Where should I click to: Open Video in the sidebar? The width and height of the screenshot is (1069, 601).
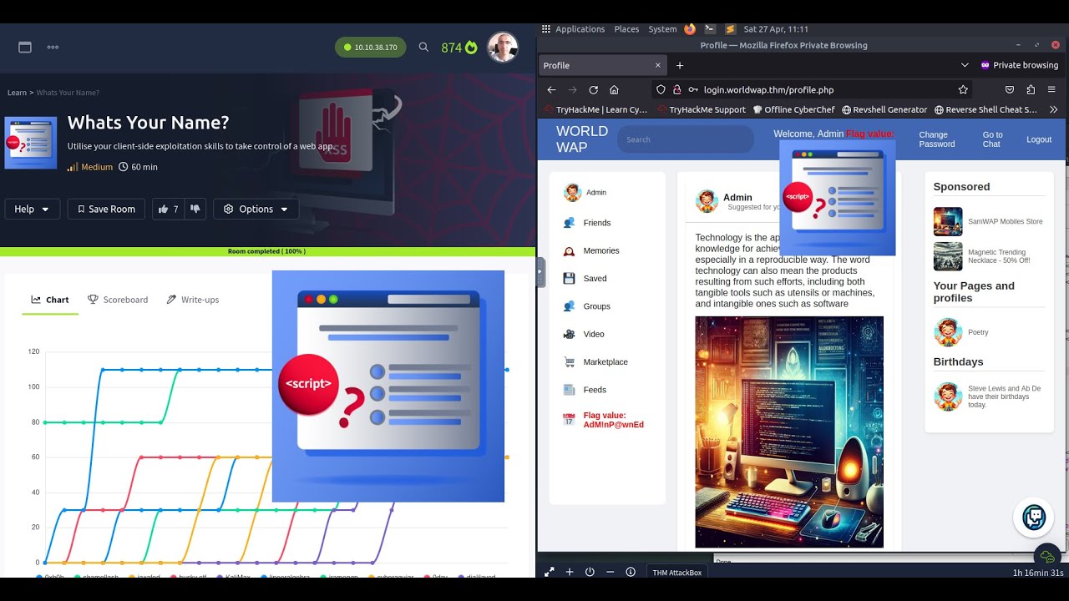(x=584, y=334)
